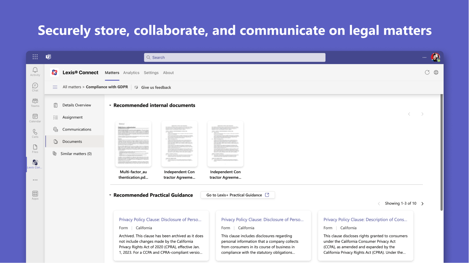Open the Teams app launcher grid
Viewport: 469px width, 263px height.
[x=35, y=57]
